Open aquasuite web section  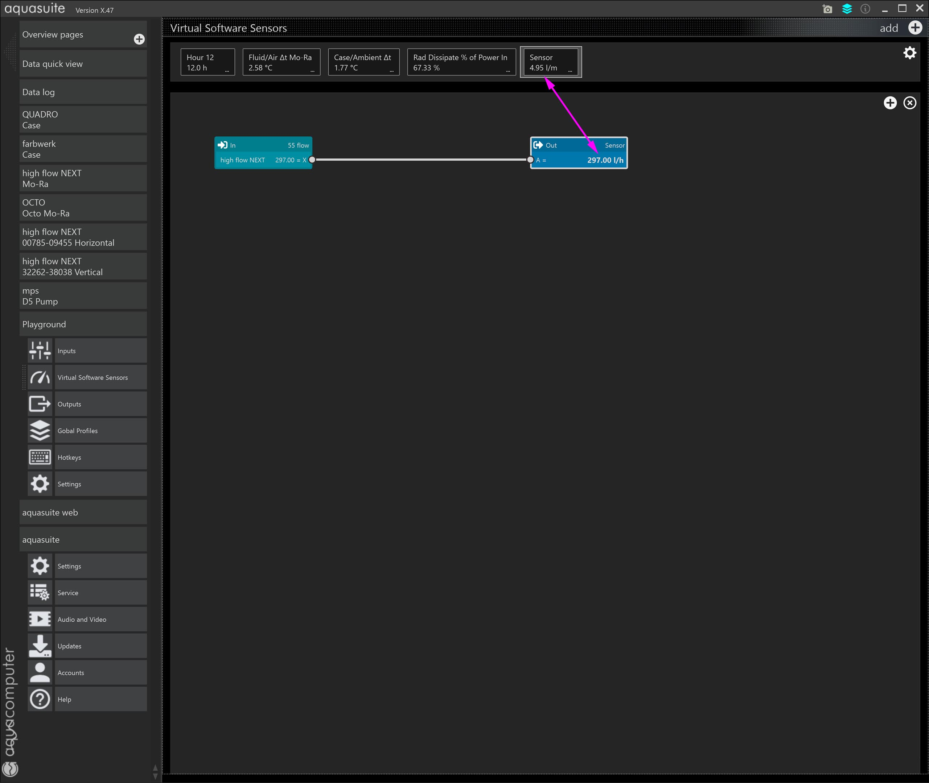[x=83, y=512]
